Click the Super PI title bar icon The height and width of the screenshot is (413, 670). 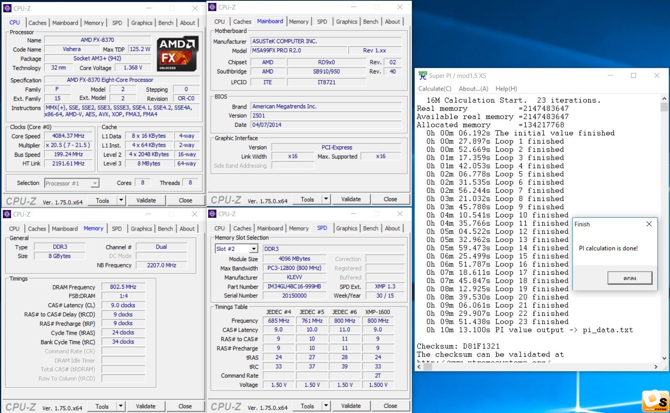point(422,75)
